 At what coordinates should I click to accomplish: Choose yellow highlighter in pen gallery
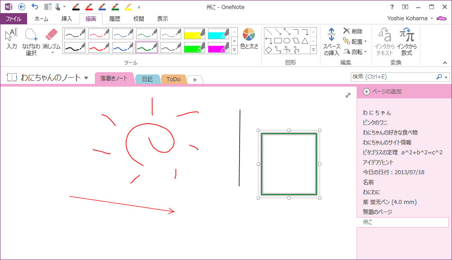click(194, 34)
